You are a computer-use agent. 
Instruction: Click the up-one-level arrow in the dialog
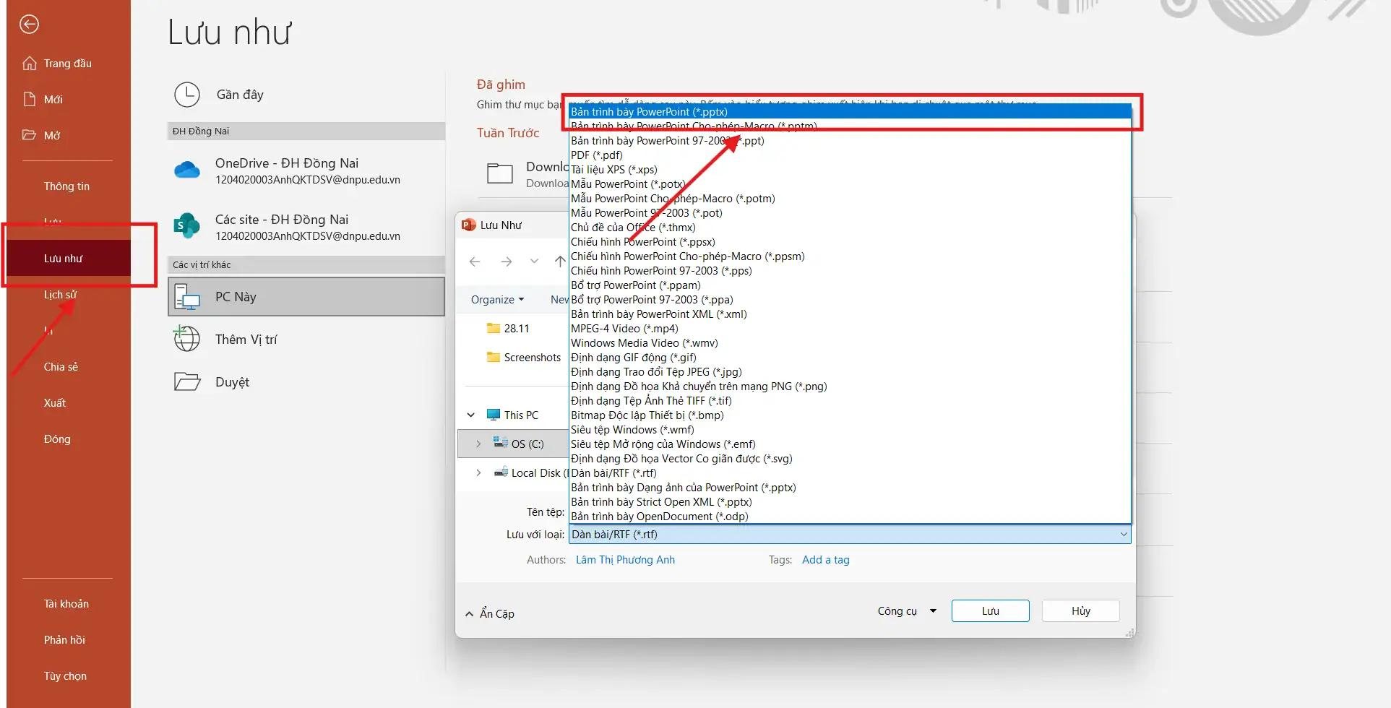pos(561,262)
